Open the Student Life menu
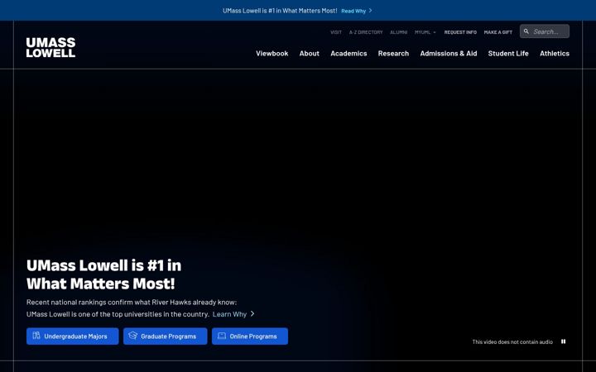Screen dimensions: 596x372 coord(508,54)
